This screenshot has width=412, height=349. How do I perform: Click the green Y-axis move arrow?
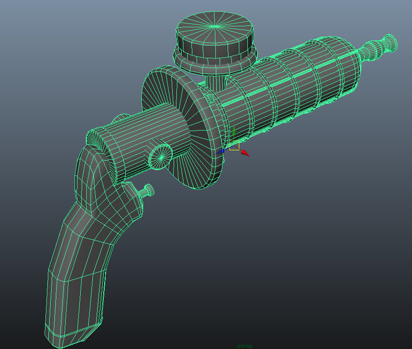click(234, 131)
